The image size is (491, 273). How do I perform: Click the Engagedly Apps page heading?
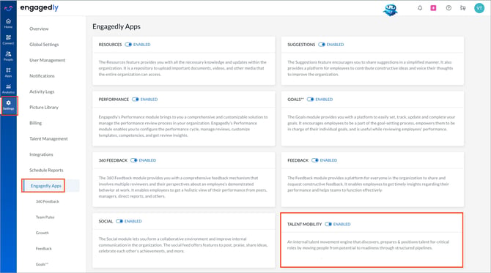point(117,26)
